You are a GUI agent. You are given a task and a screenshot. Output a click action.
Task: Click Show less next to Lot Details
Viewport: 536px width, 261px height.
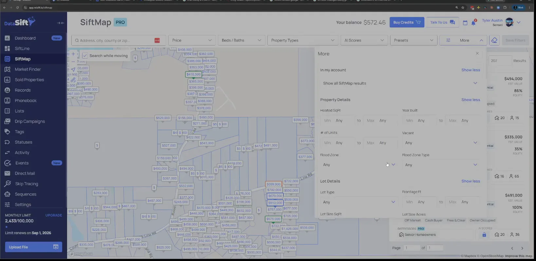471,181
